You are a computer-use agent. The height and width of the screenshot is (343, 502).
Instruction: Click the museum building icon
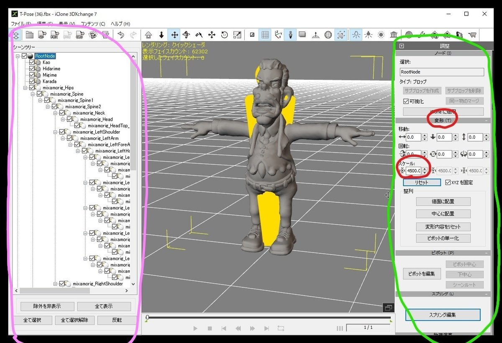[x=394, y=35]
